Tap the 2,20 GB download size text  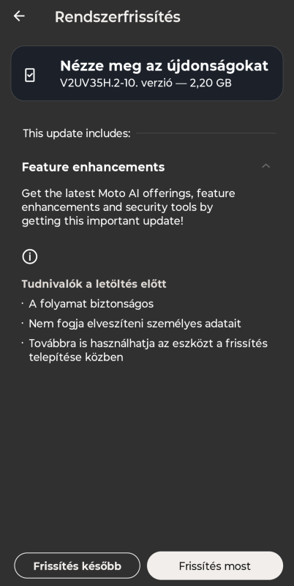coord(211,83)
